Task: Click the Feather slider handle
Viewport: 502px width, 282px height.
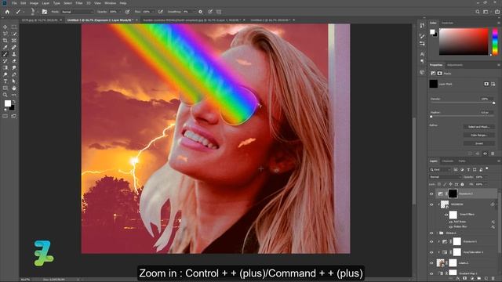Action: point(431,117)
